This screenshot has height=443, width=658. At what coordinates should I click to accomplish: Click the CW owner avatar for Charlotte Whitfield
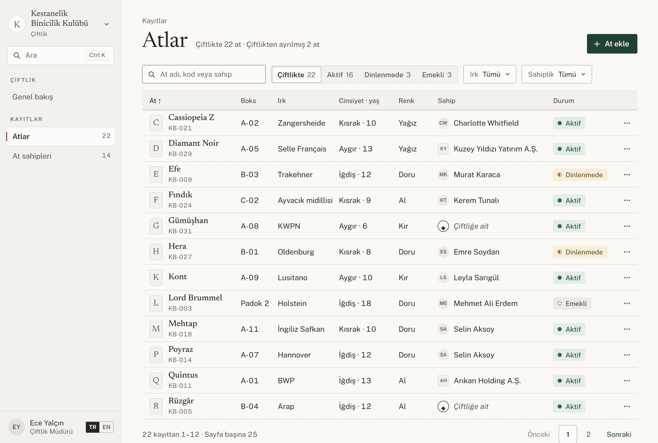click(443, 123)
